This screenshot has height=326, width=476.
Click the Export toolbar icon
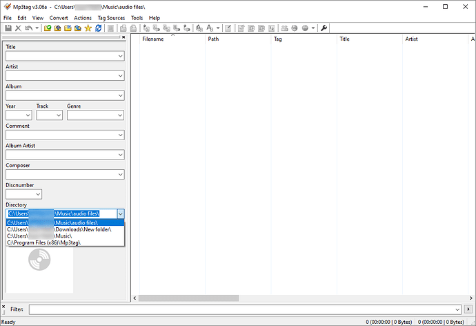(241, 28)
